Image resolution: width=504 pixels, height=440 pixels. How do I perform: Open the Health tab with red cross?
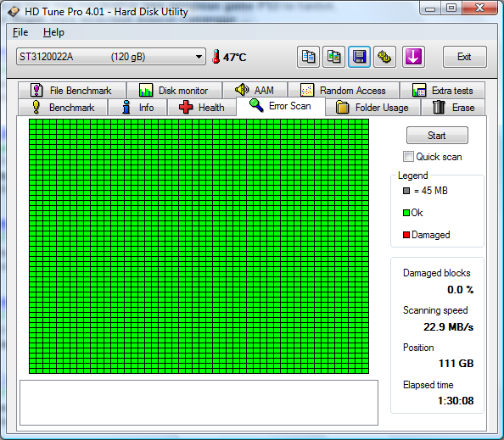coord(202,108)
